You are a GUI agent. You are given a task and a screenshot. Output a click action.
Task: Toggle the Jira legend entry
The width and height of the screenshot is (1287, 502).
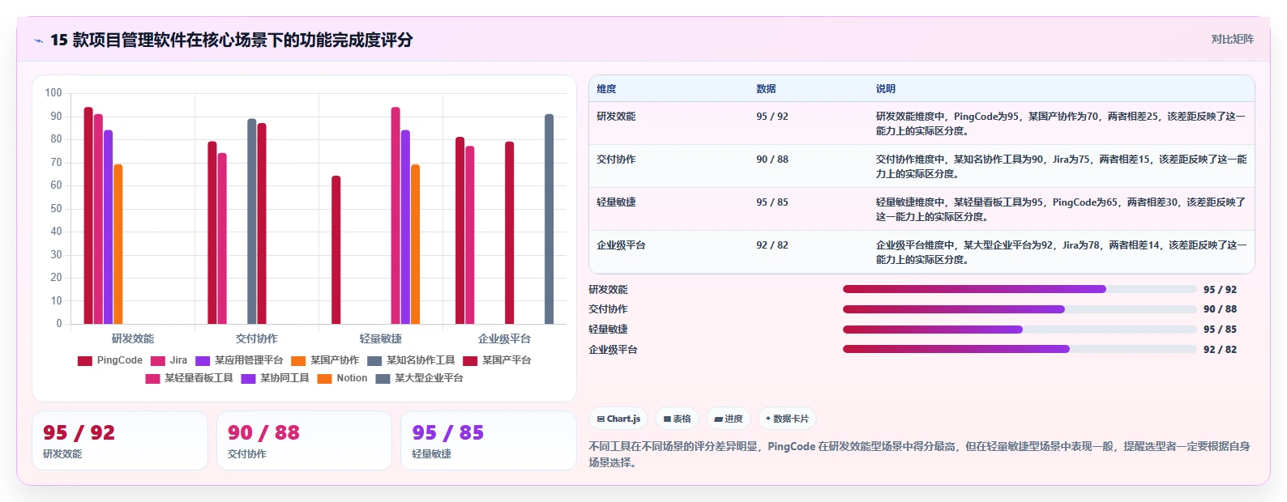coord(169,360)
